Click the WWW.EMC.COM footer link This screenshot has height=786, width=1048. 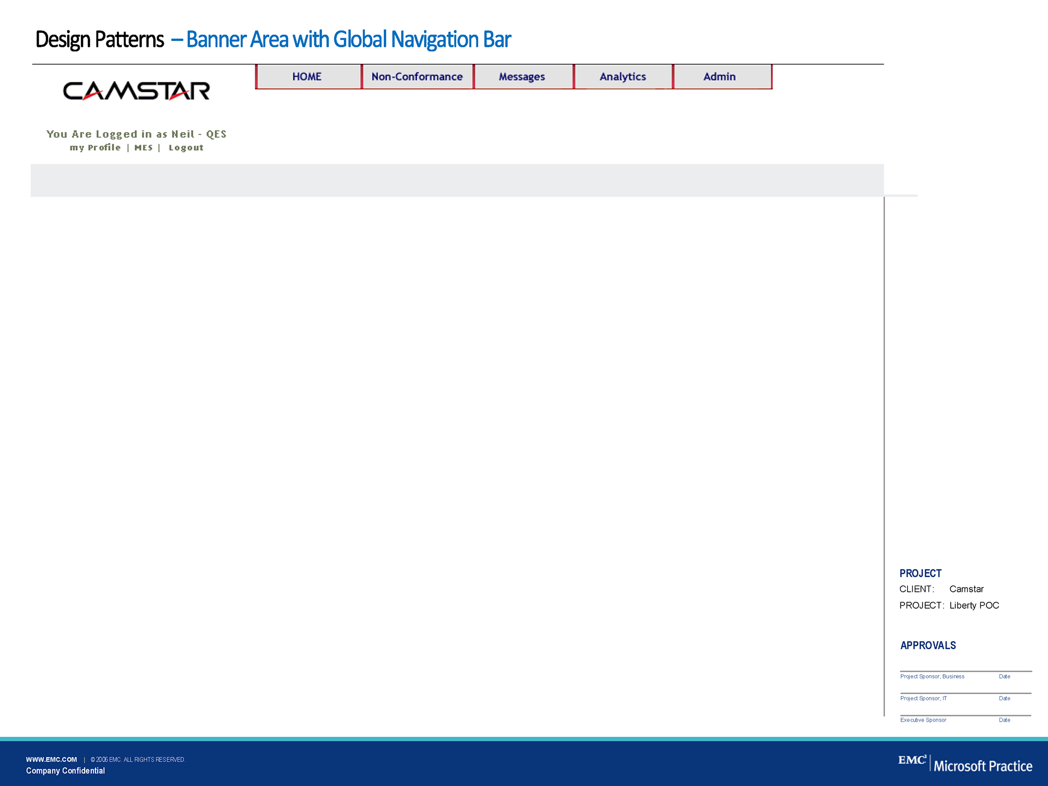[x=51, y=759]
